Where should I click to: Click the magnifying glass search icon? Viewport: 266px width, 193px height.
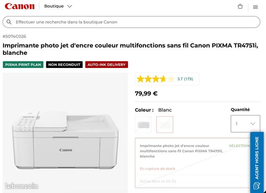[9, 22]
